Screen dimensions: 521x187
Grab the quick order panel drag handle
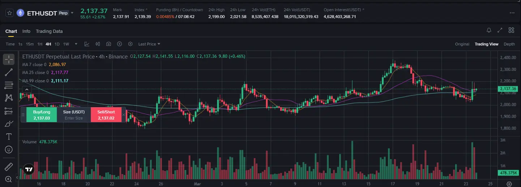24,115
